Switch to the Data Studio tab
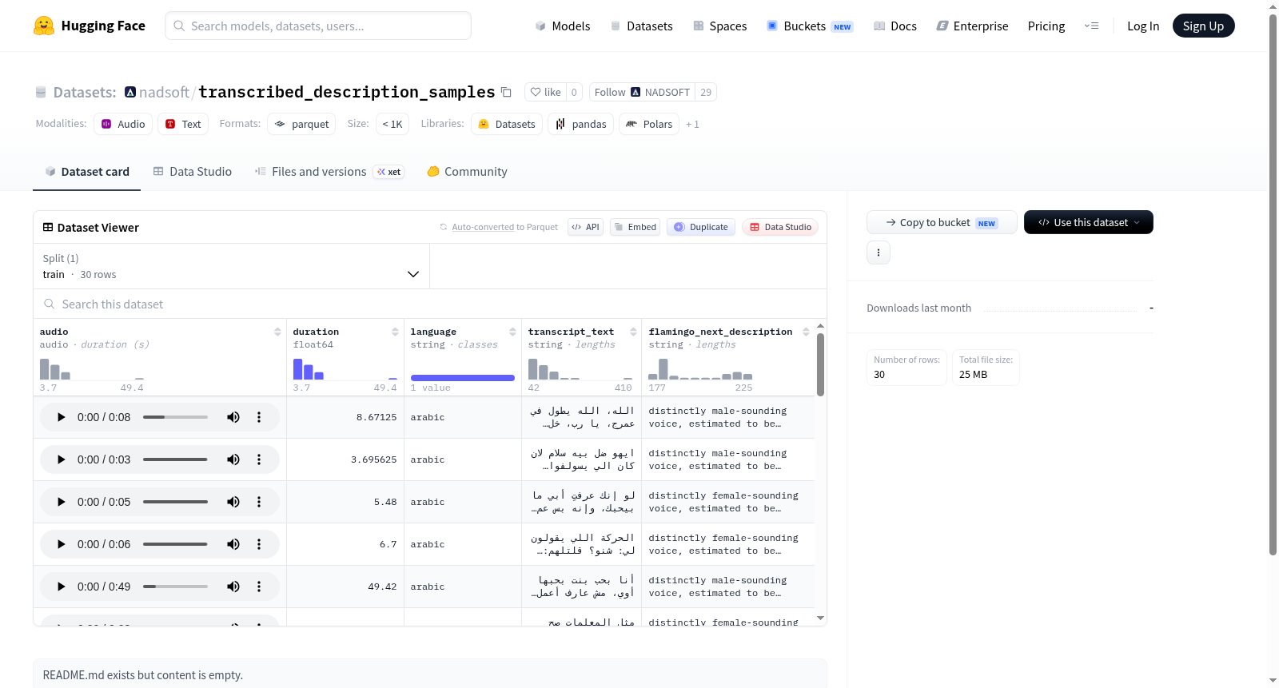Viewport: 1279px width, 688px height. pos(193,172)
